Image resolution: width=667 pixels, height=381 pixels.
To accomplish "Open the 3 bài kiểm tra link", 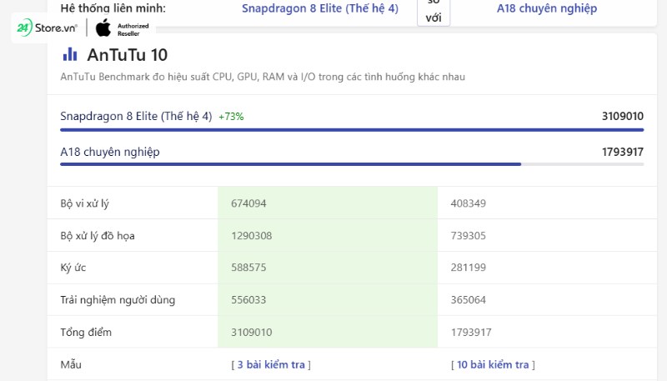I will coord(271,364).
